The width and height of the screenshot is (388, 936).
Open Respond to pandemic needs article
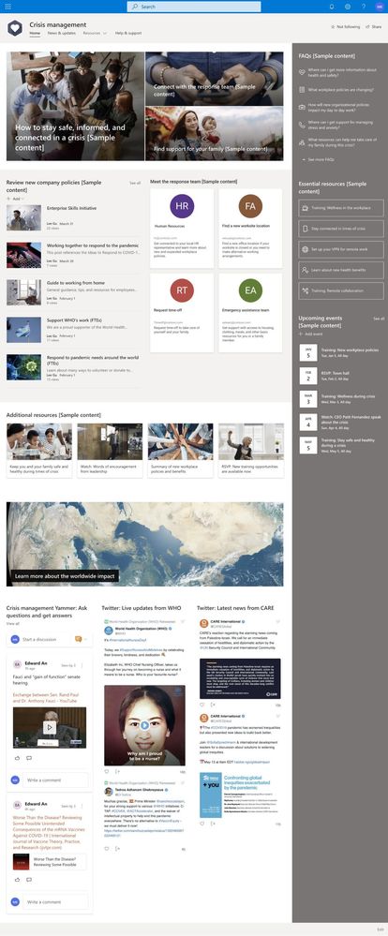coord(93,361)
